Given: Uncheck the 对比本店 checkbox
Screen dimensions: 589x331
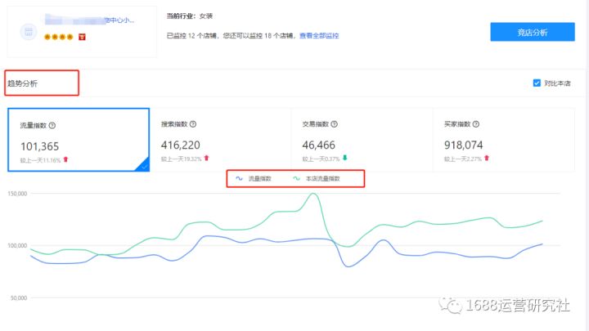Looking at the screenshot, I should (x=537, y=83).
